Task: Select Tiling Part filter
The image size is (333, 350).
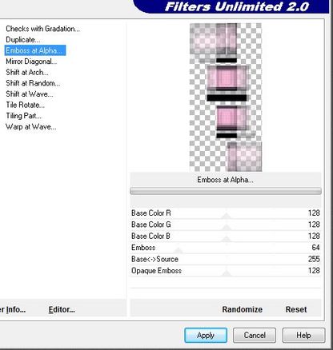Action: 23,116
